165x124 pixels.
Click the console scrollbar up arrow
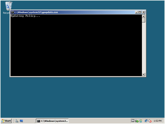(x=143, y=16)
